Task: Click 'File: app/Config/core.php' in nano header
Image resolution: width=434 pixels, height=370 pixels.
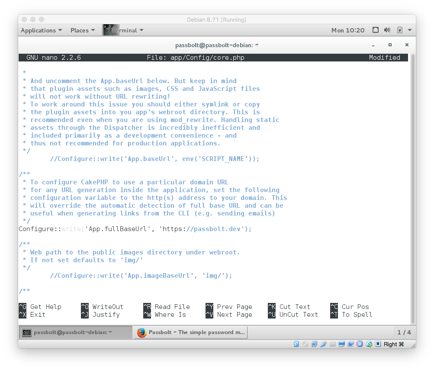Action: coord(196,57)
